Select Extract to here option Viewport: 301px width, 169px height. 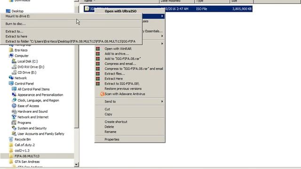[71, 37]
